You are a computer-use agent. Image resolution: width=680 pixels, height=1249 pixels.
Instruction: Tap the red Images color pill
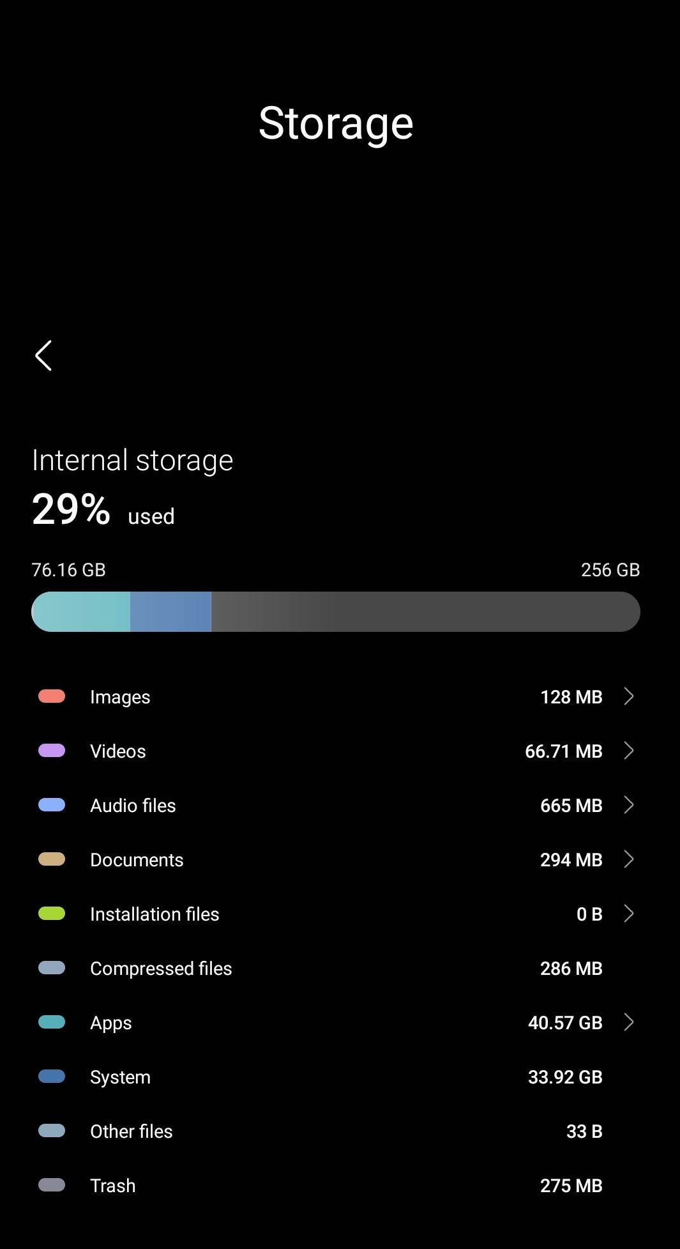click(x=52, y=696)
